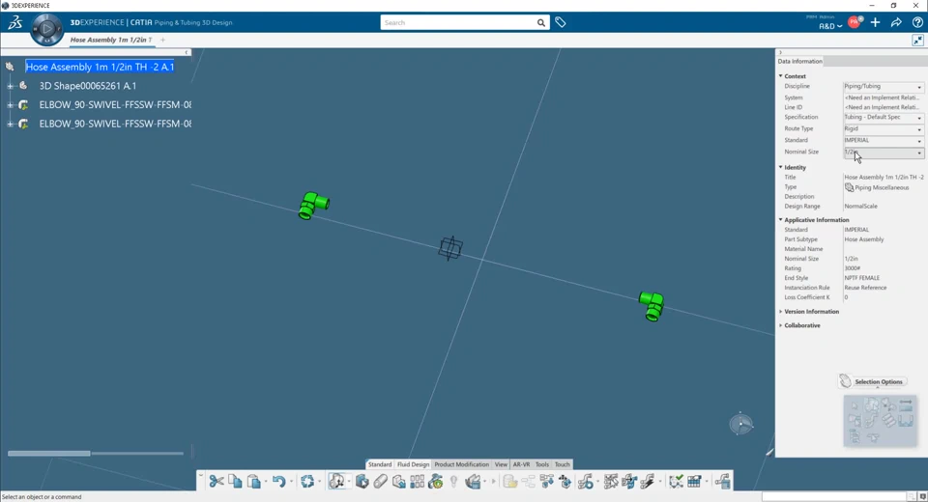928x502 pixels.
Task: Click the checkmark validation icon
Action: tap(676, 482)
